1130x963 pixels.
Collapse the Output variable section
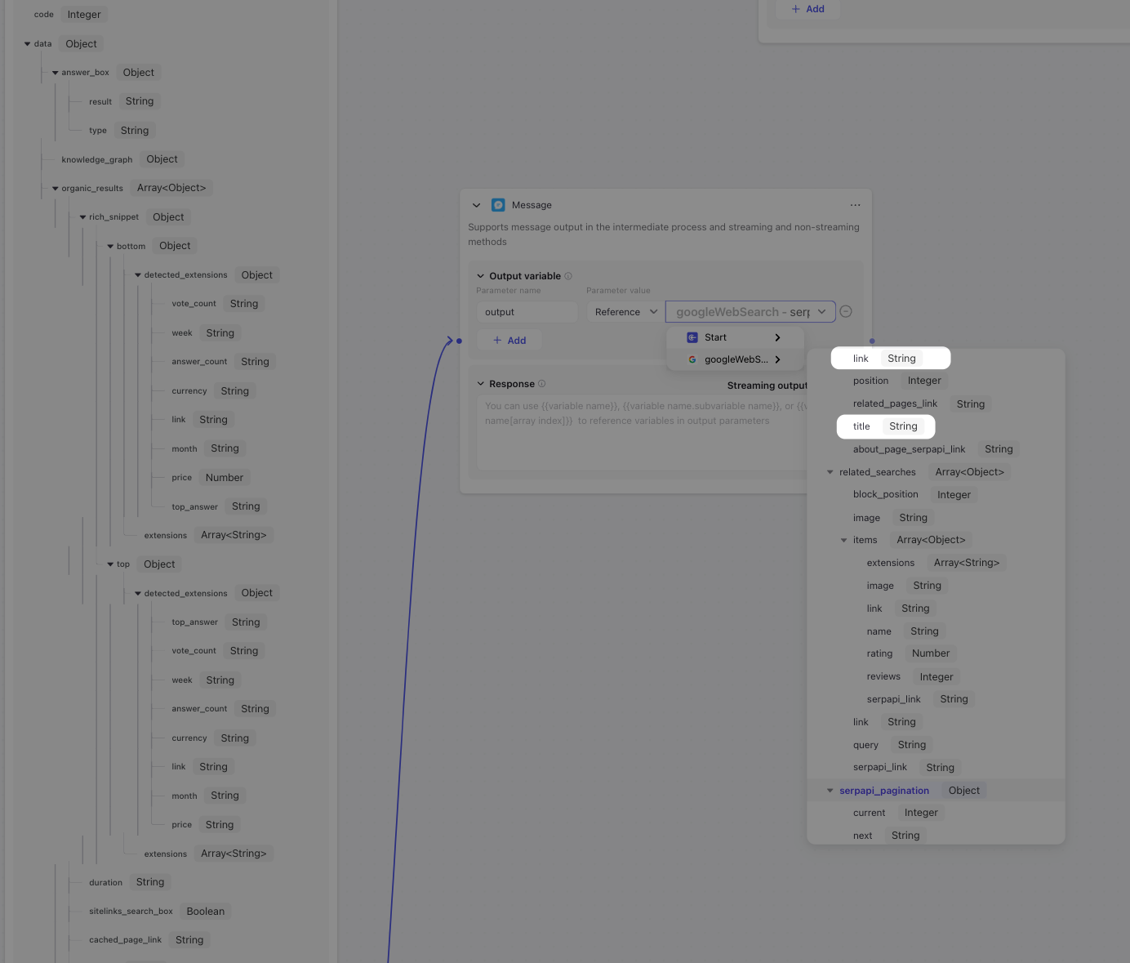[x=481, y=276]
